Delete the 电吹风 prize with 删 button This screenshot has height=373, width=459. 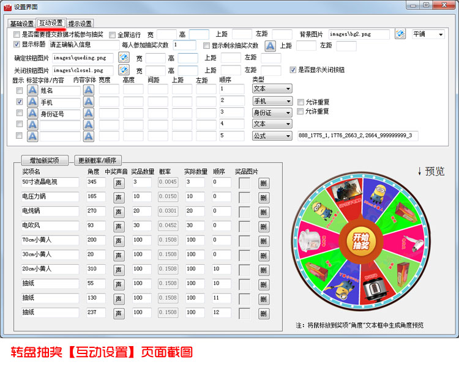263,226
